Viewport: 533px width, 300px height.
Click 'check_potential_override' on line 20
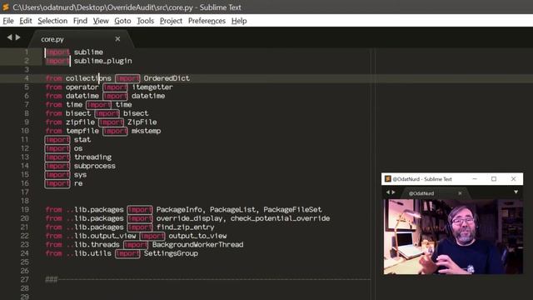pos(280,218)
